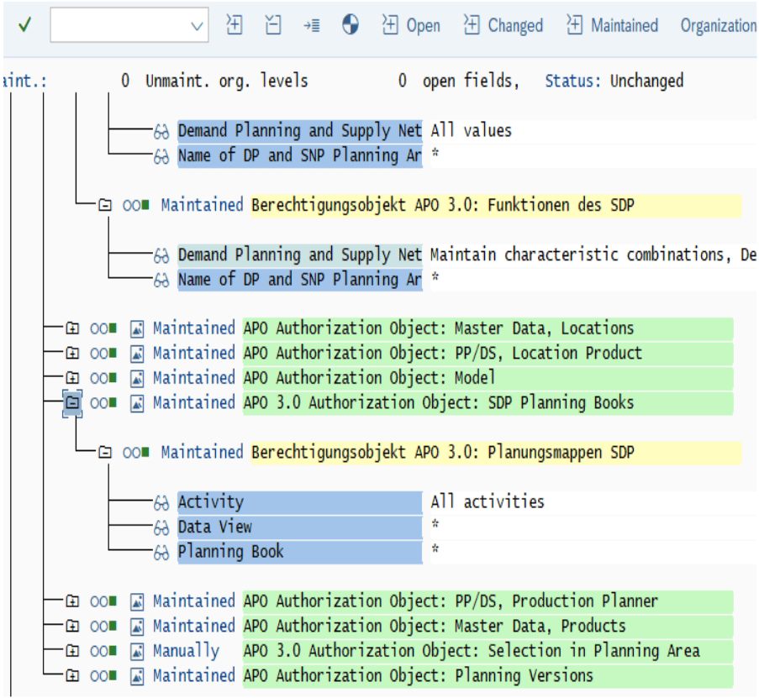Select 'APO Authorization Object: PP/DS, Production Planner'
Screen dimensions: 759x698
[x=488, y=601]
